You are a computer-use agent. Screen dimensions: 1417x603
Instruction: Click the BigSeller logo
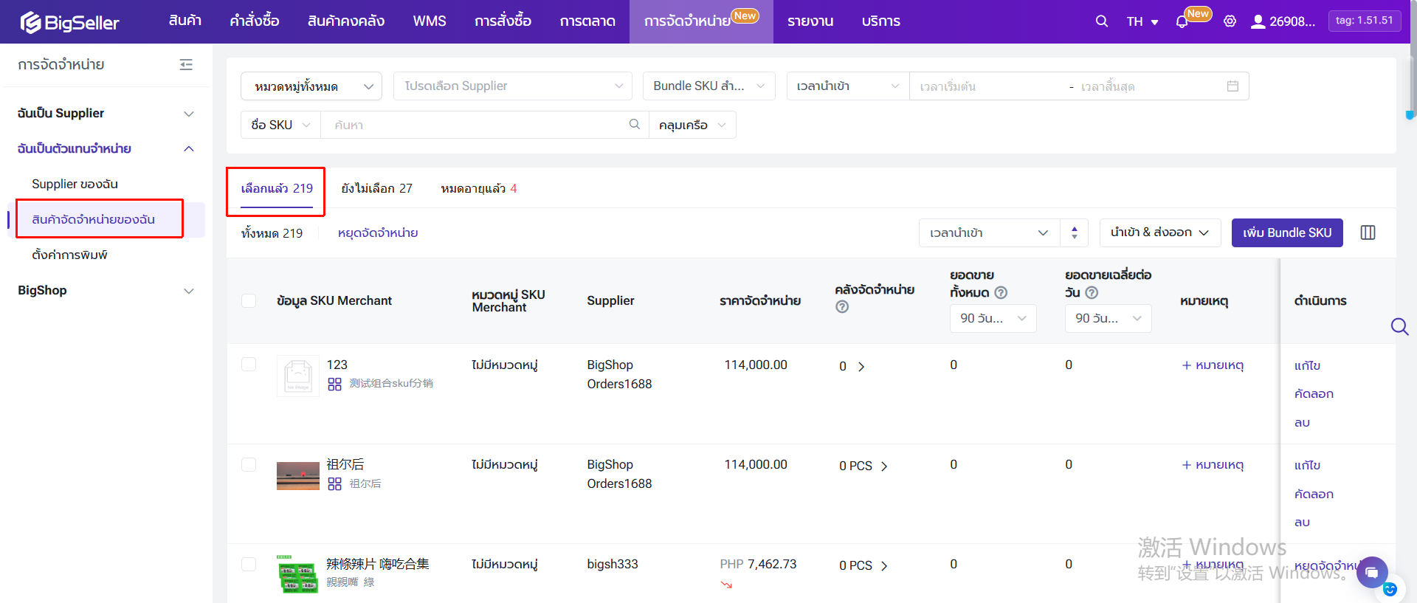(70, 22)
